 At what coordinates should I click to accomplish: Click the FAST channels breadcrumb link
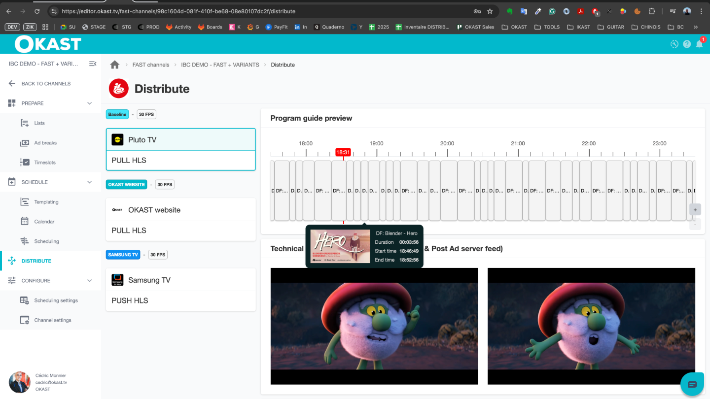click(151, 65)
